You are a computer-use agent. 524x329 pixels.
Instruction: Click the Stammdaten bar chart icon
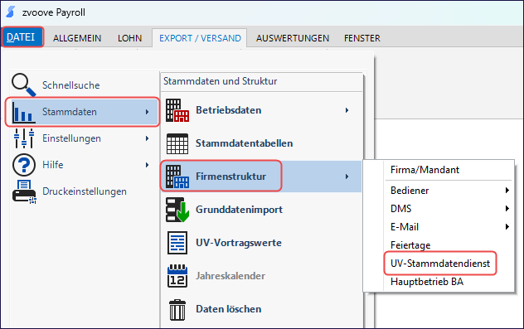(23, 112)
